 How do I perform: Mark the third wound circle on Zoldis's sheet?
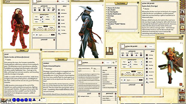tap(42, 29)
